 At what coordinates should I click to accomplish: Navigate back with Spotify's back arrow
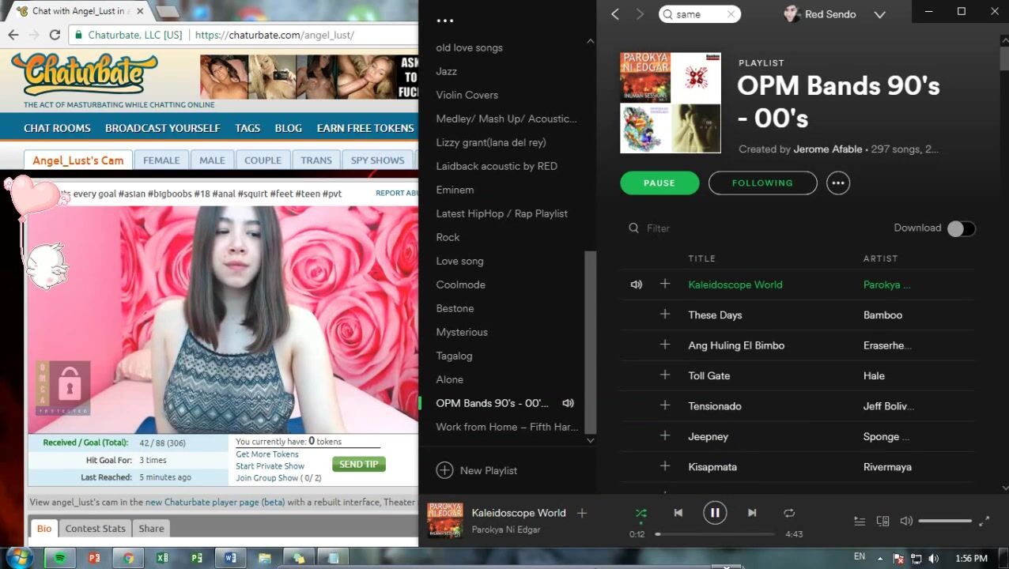click(615, 14)
